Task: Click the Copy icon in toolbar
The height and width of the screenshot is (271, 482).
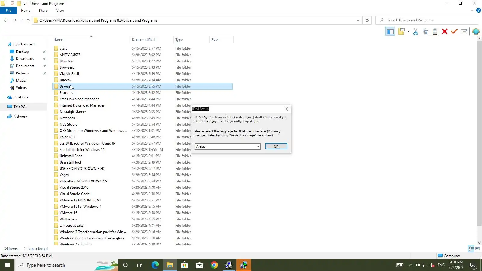Action: 425,31
